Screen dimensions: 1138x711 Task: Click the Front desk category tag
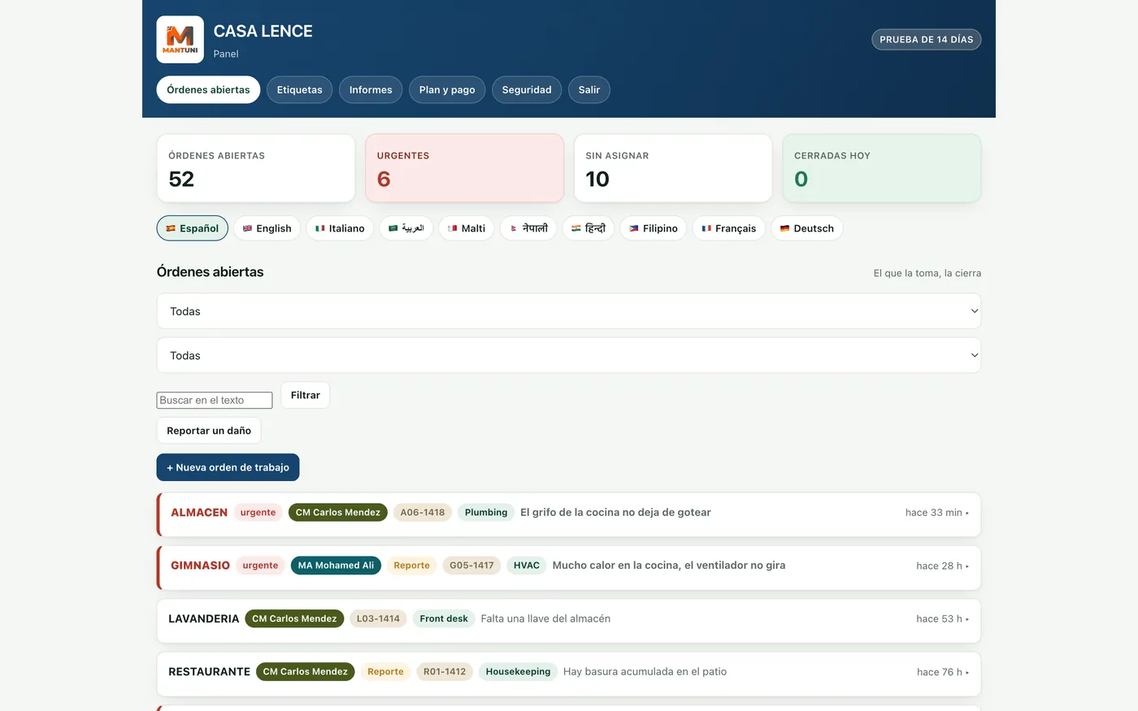[444, 619]
